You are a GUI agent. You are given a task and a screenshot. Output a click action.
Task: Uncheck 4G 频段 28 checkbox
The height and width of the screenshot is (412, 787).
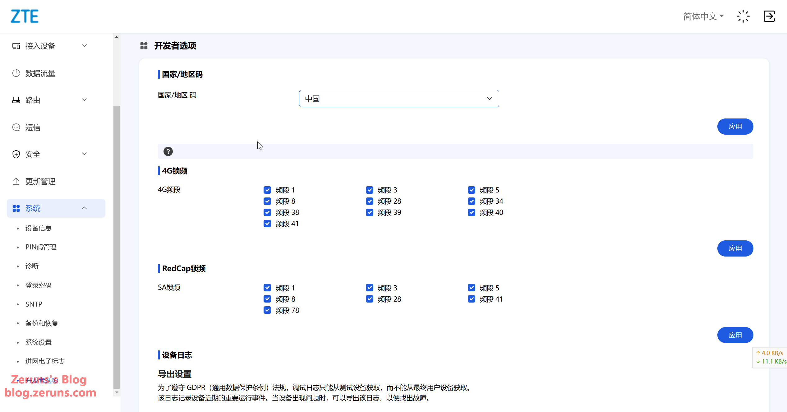[x=369, y=201]
